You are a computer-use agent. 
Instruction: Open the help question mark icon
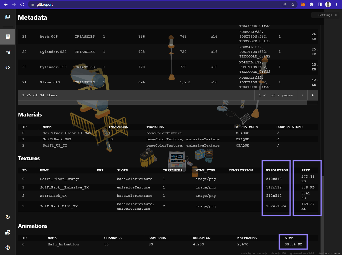point(8,248)
